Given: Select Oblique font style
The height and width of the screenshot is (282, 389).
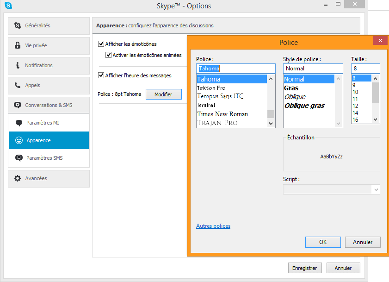Looking at the screenshot, I should pyautogui.click(x=309, y=97).
